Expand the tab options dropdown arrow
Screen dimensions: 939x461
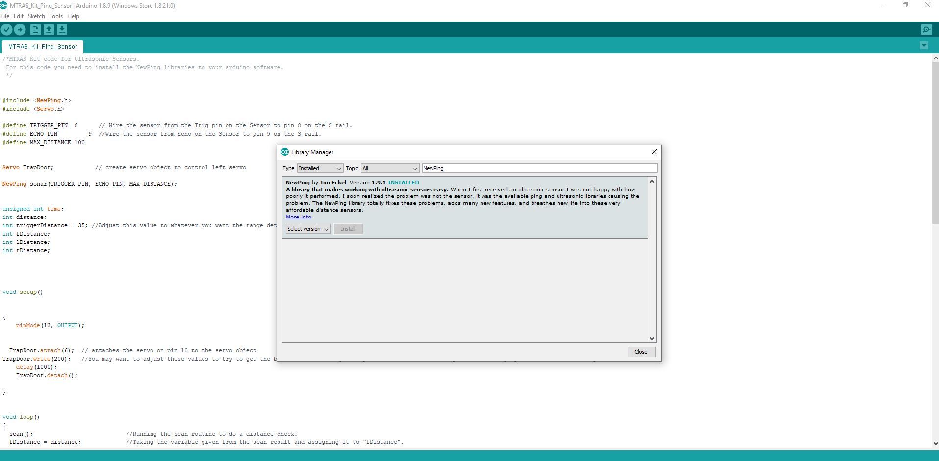pyautogui.click(x=924, y=46)
